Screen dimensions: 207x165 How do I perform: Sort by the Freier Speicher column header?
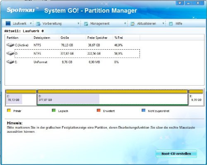(x=99, y=38)
